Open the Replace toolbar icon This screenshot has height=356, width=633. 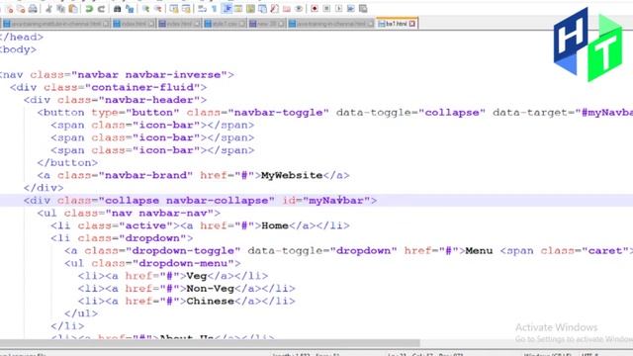pyautogui.click(x=130, y=9)
